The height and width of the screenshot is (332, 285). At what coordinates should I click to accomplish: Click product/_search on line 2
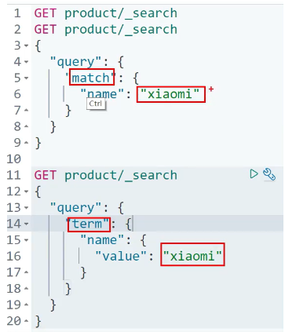121,29
